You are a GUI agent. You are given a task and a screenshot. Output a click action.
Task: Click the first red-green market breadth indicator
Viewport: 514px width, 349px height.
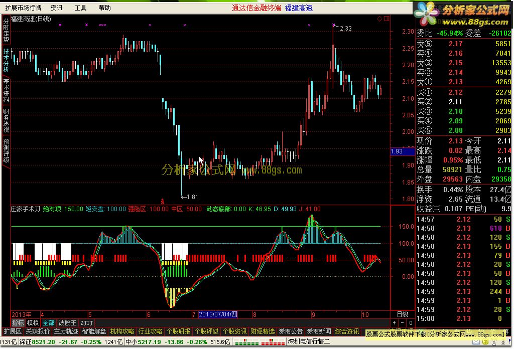coord(247,342)
